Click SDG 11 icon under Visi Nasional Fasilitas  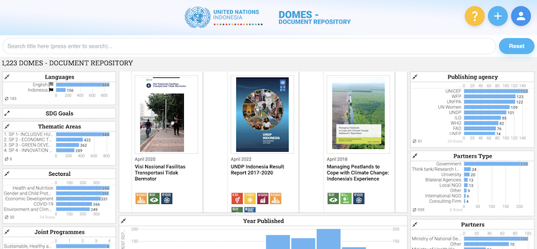141,198
